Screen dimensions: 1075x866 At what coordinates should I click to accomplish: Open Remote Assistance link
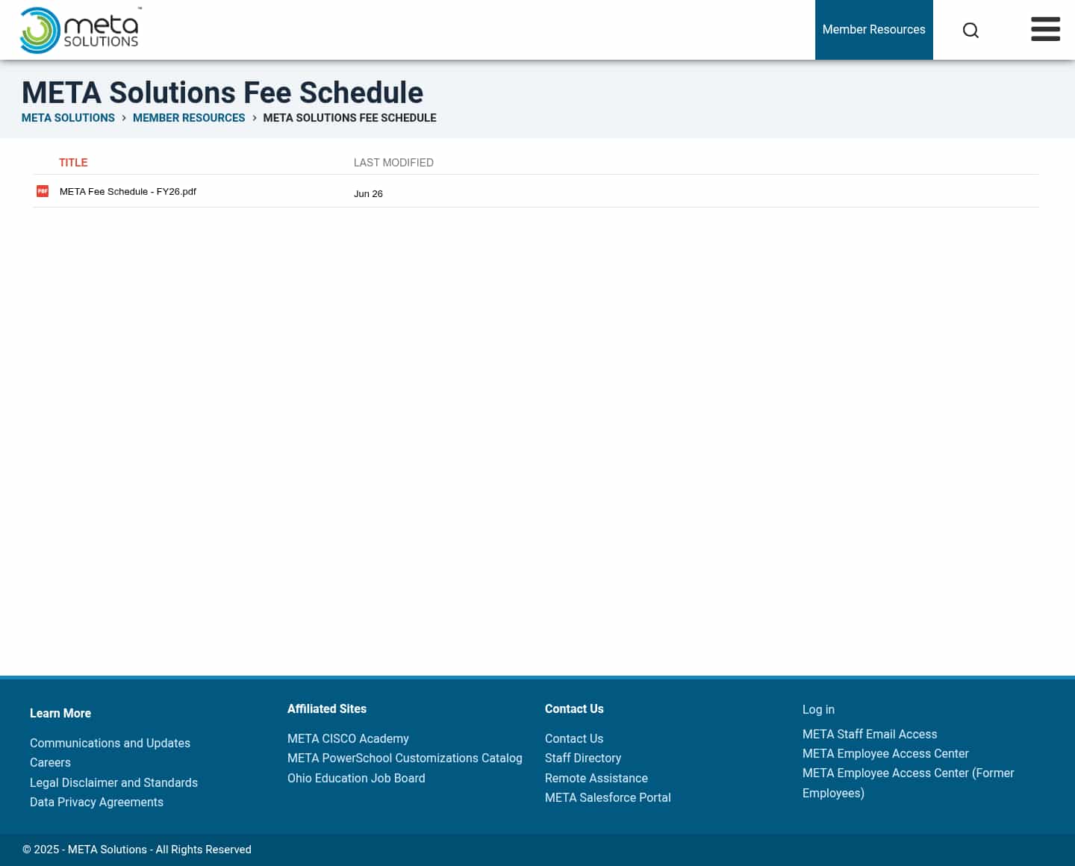(596, 779)
